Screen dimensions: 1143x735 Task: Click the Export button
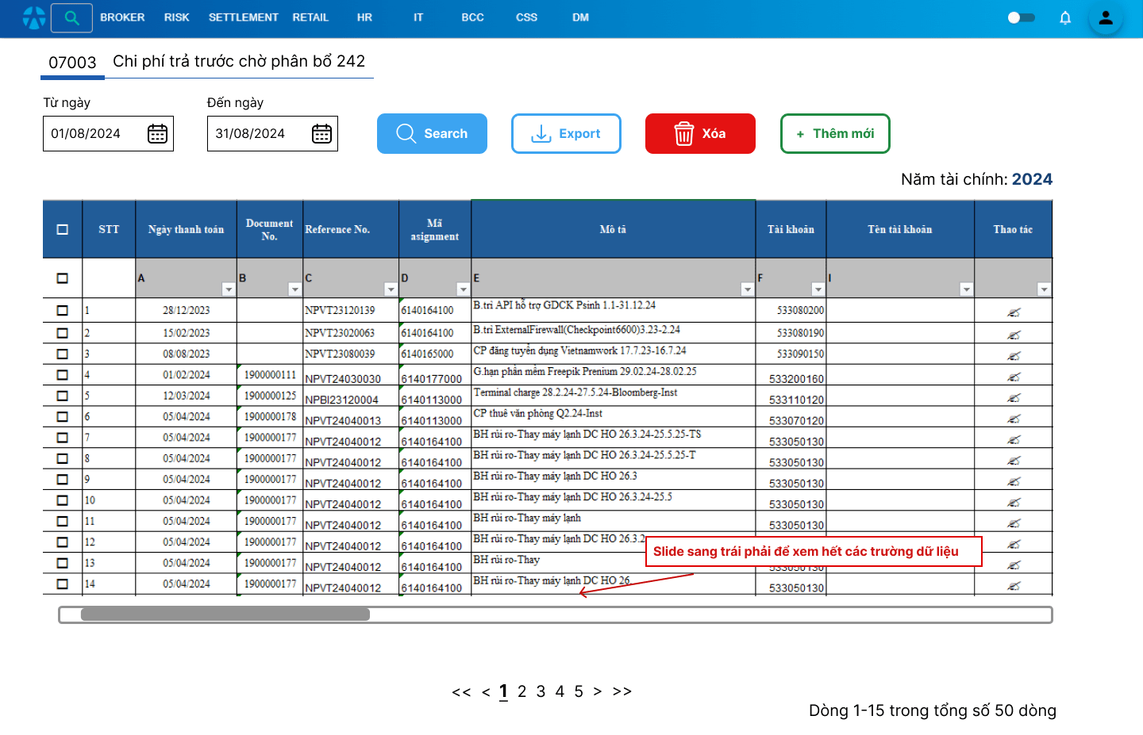click(566, 134)
